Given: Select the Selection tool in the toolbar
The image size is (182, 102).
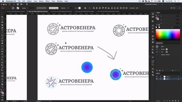Looking at the screenshot, I should click(x=2, y=14).
